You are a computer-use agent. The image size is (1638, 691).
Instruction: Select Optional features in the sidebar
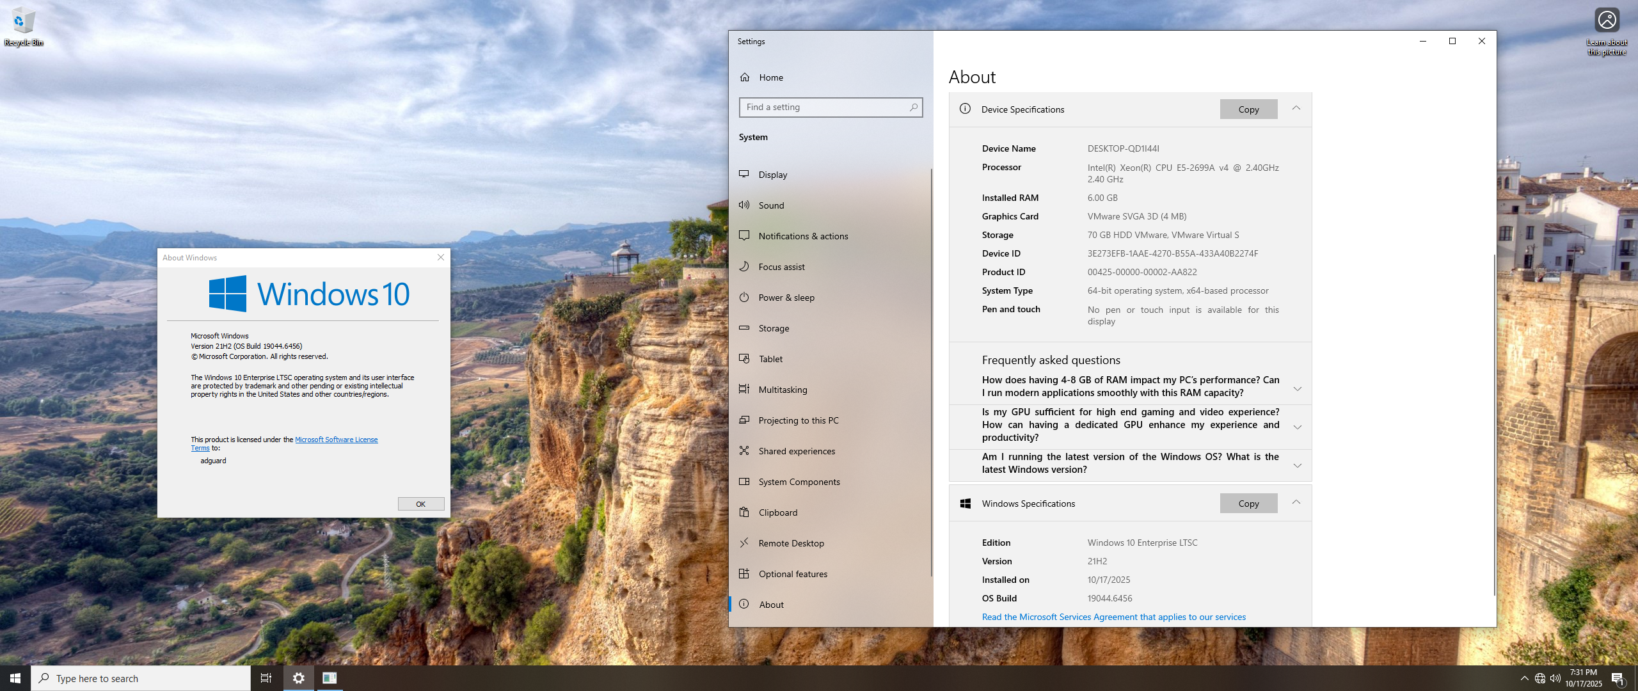(793, 574)
